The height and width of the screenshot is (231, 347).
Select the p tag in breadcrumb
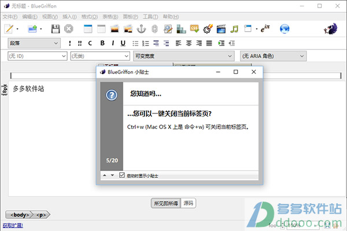(42, 215)
